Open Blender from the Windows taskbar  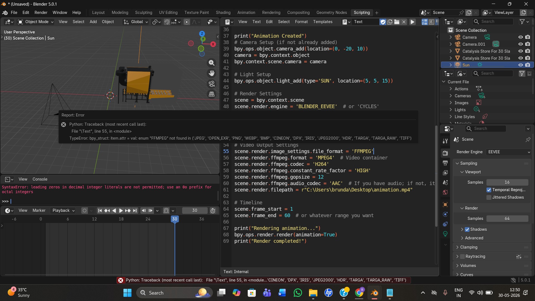pos(374,293)
